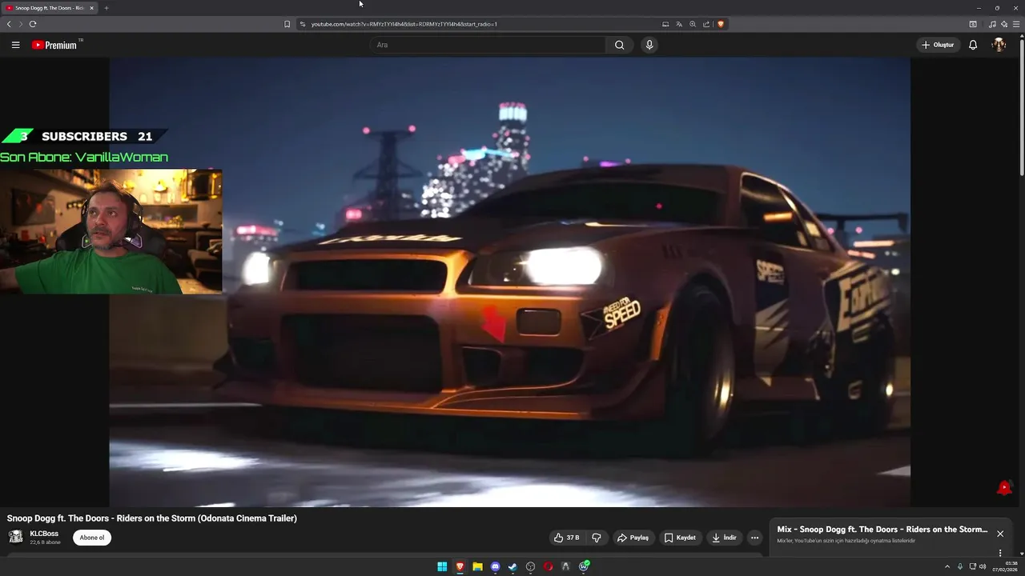Click the Paylaş share button
Screen dimensions: 1025x576
tap(633, 538)
